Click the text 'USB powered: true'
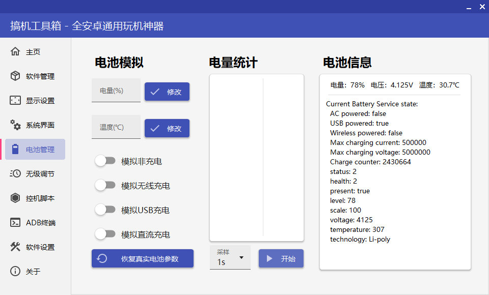489x295 pixels. pos(359,124)
